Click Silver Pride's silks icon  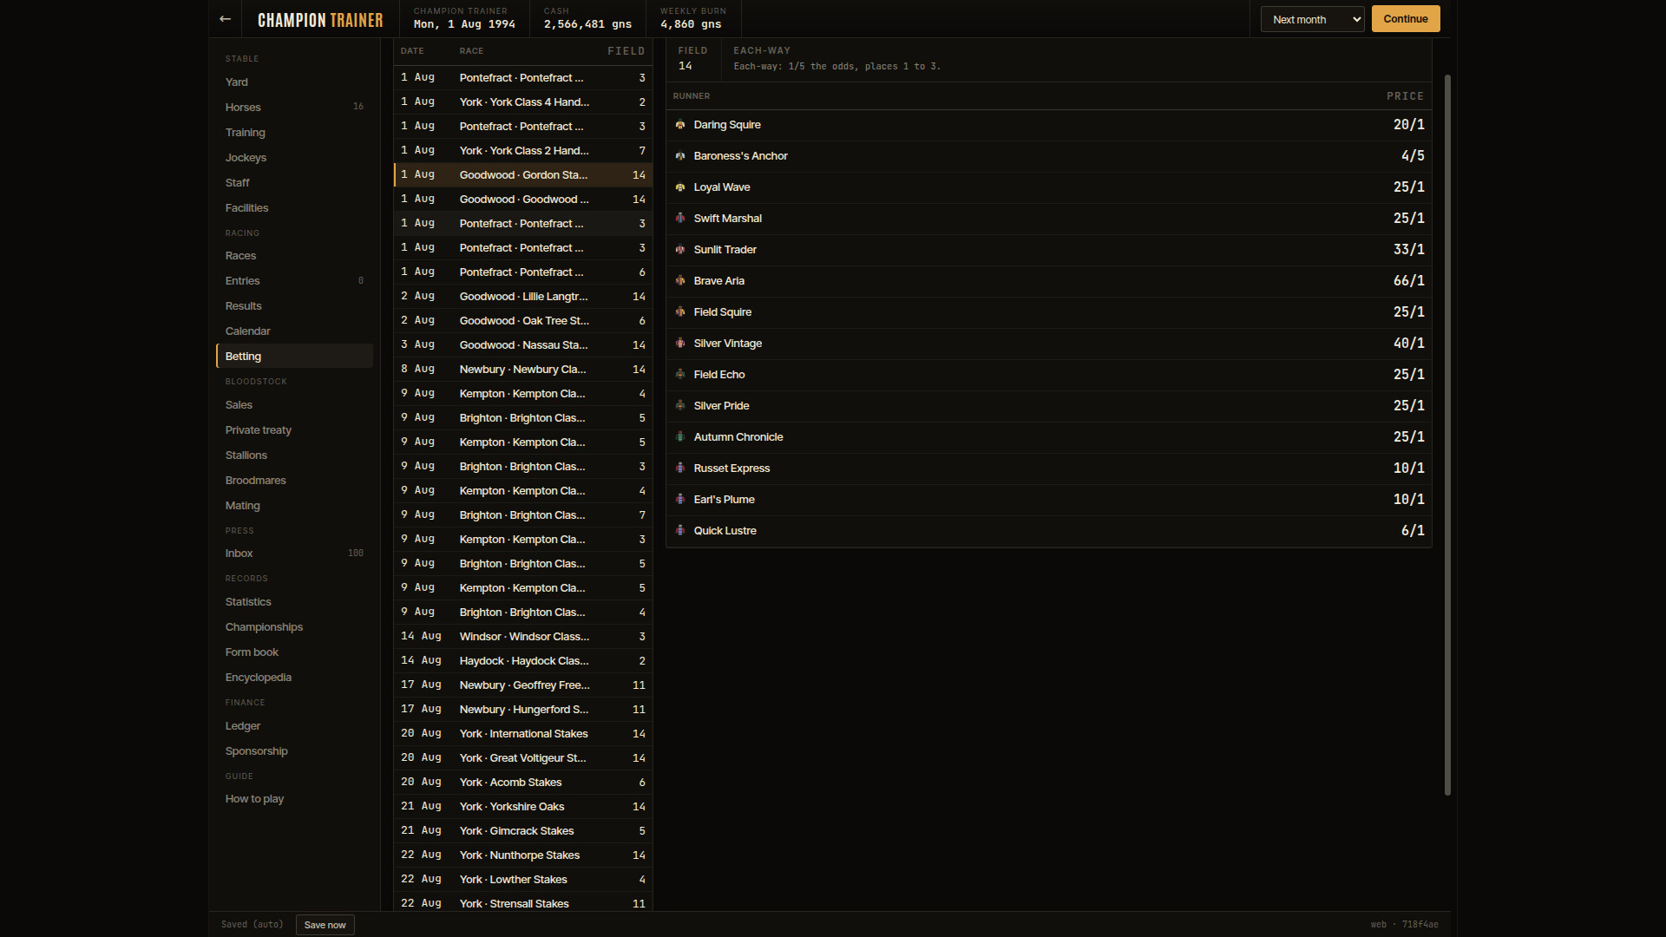680,406
